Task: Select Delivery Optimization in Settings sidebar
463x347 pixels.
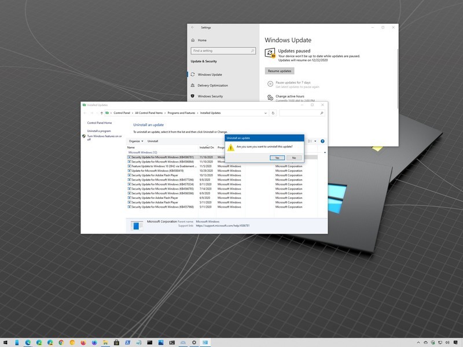Action: (x=212, y=86)
